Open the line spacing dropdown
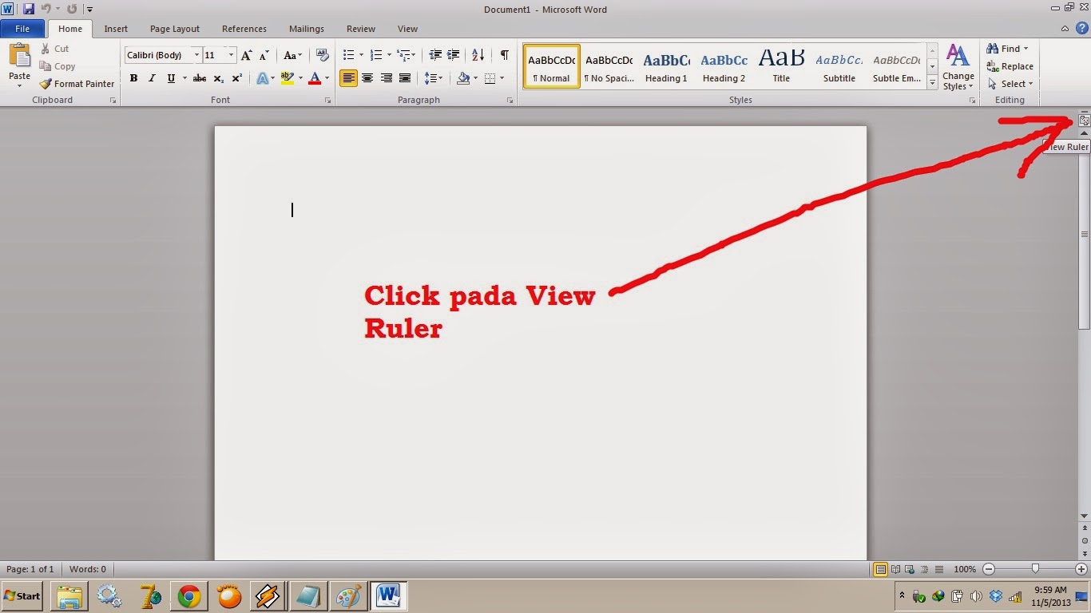This screenshot has height=613, width=1091. (434, 78)
